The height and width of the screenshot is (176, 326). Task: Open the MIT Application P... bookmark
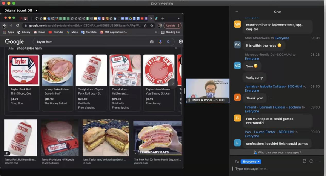point(114,32)
